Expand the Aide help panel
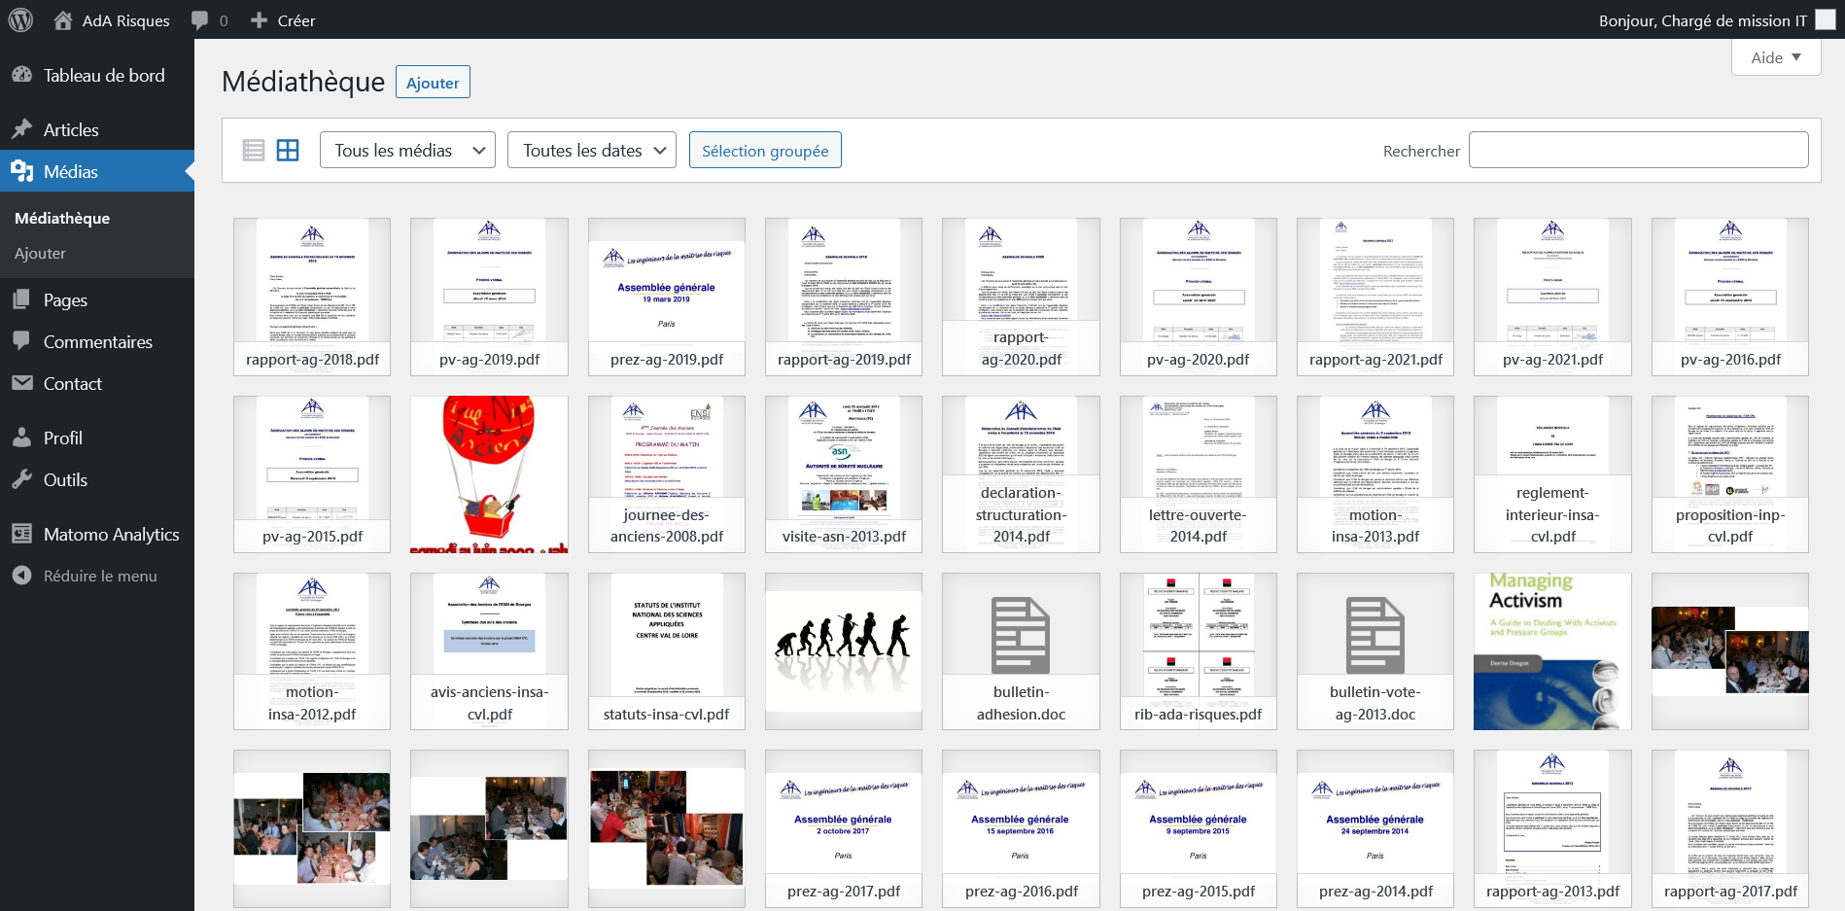This screenshot has width=1845, height=911. (x=1776, y=57)
